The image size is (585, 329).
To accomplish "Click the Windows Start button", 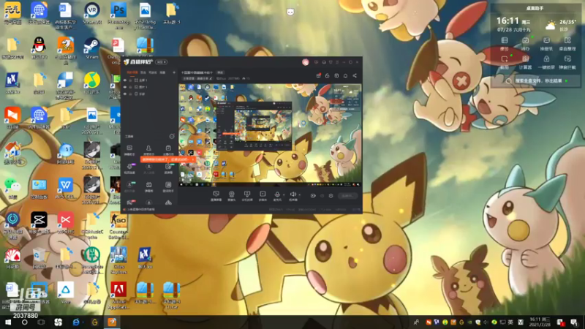I will click(x=8, y=322).
